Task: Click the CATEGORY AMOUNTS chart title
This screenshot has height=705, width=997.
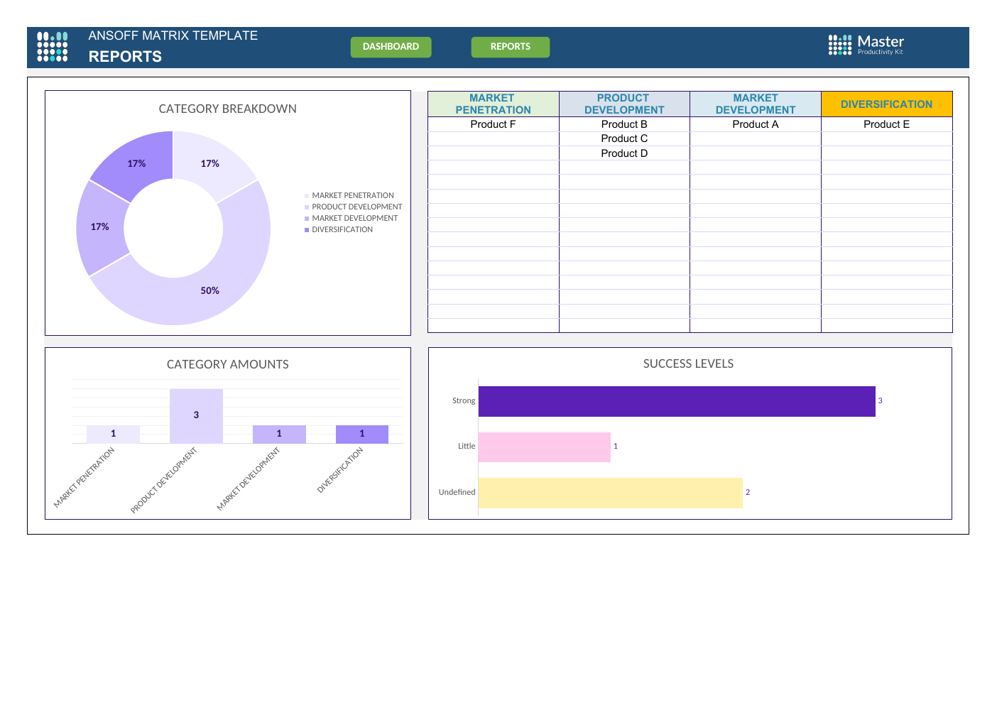Action: pyautogui.click(x=228, y=364)
